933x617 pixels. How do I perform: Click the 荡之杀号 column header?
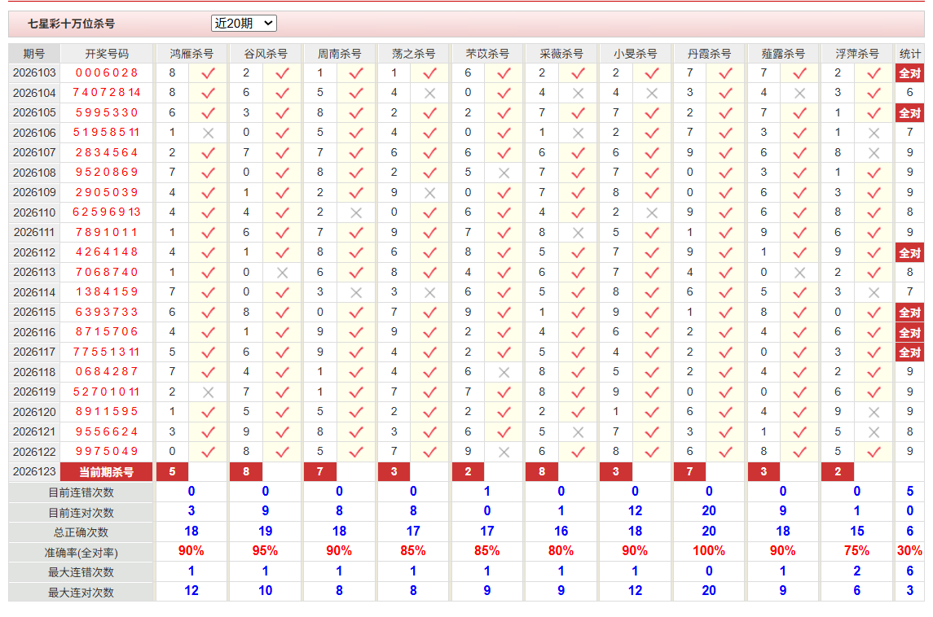pyautogui.click(x=413, y=54)
